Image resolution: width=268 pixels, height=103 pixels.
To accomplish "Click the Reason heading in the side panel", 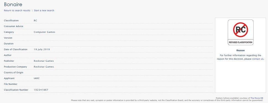I will pos(240,50).
